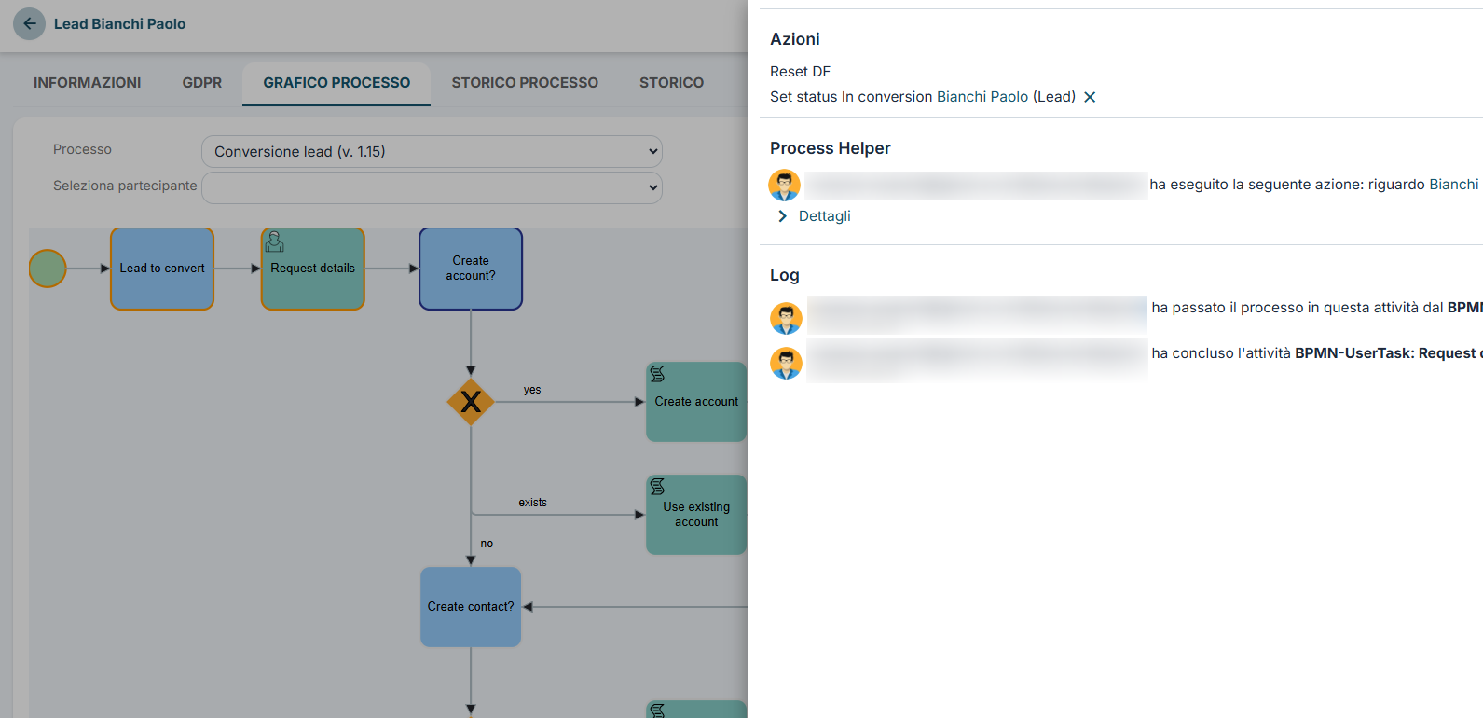Open the GDPR tab
Screen dimensions: 1483x718
(202, 83)
